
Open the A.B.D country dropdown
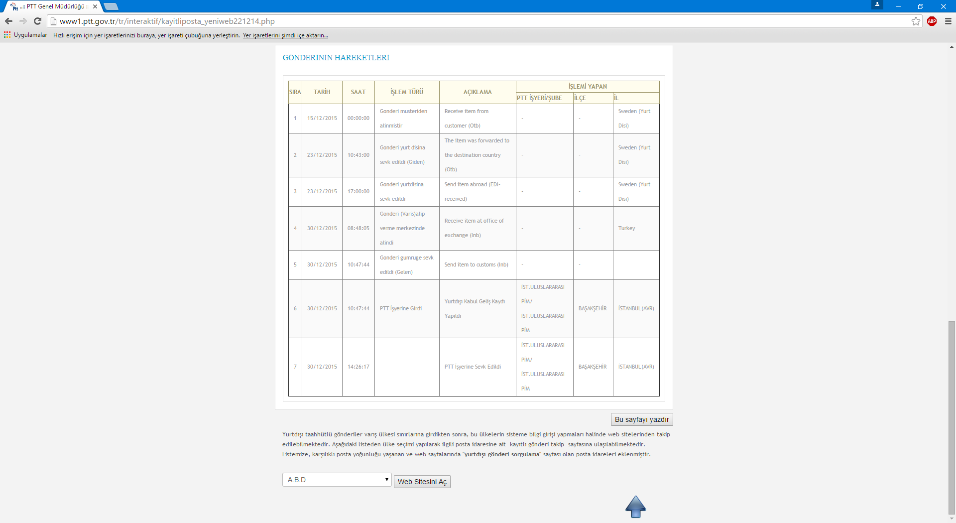tap(337, 480)
